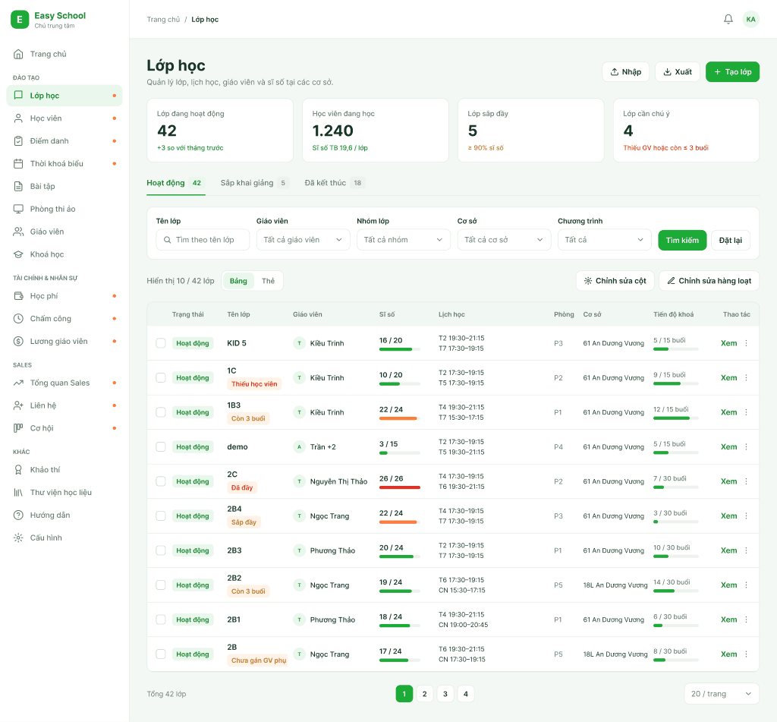Viewport: 777px width, 722px height.
Task: Click the Cơ hội kanban icon
Action: 18,428
